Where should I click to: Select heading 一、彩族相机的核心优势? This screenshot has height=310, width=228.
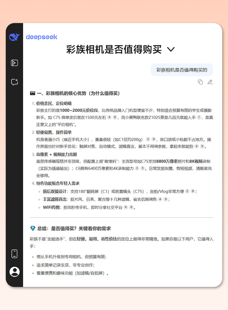[79, 93]
